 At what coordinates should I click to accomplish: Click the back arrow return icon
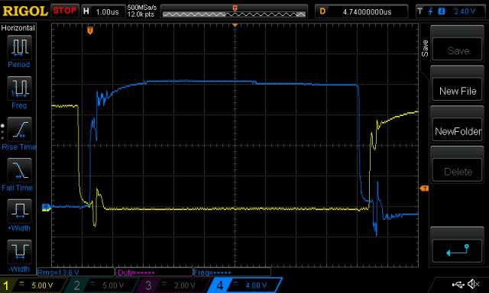pyautogui.click(x=457, y=251)
